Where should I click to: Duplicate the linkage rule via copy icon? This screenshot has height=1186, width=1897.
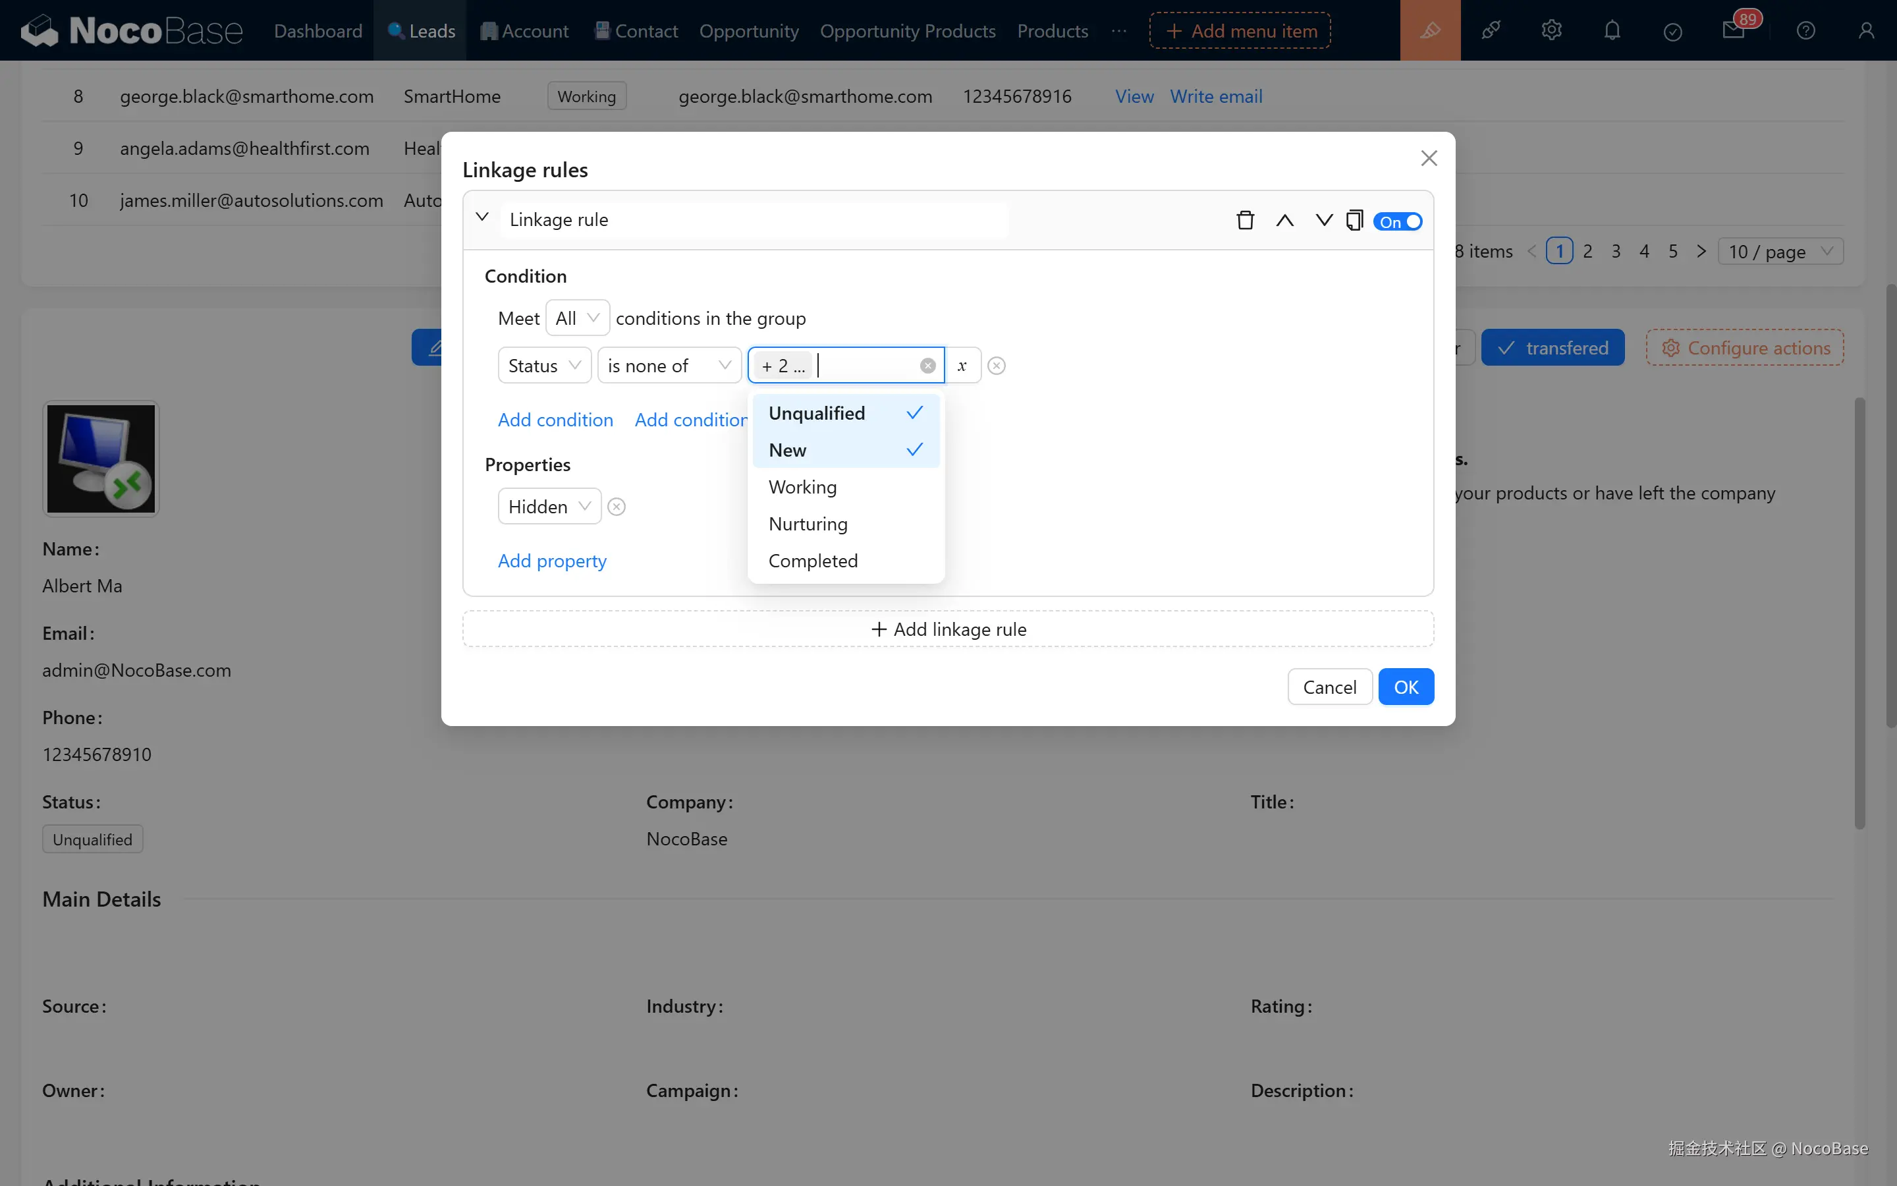[1354, 221]
